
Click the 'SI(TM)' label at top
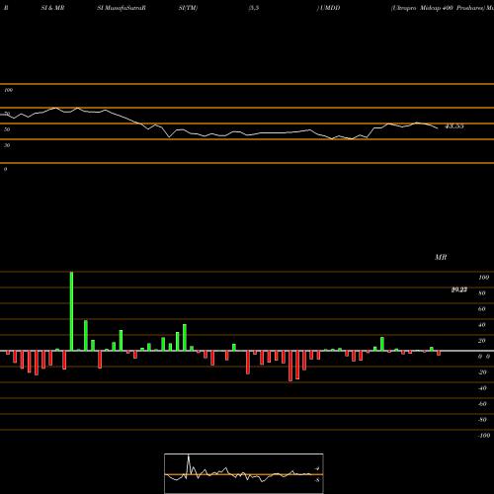(188, 8)
